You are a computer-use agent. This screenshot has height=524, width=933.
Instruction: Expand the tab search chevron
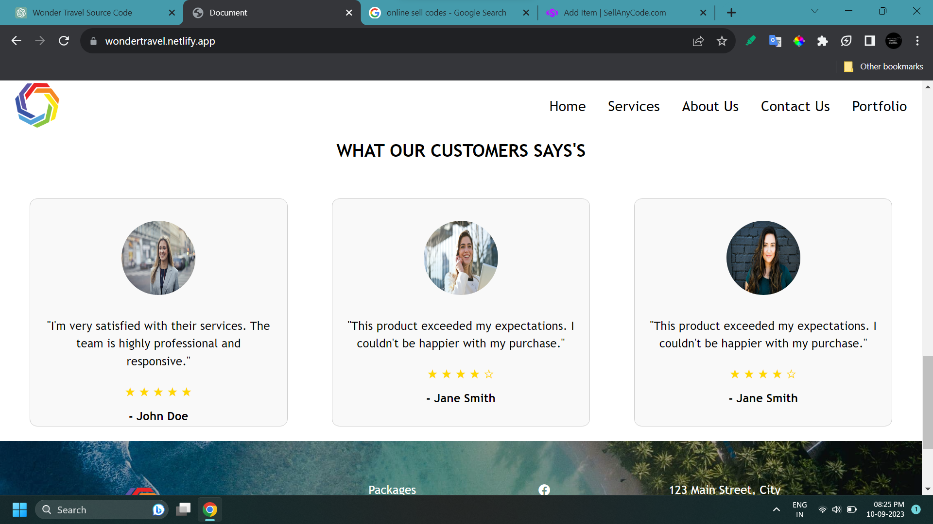click(814, 12)
